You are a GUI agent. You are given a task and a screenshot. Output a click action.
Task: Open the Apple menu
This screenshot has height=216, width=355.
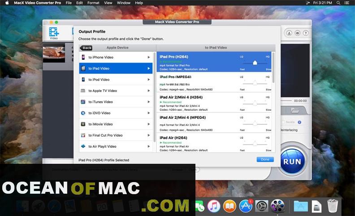tap(7, 3)
